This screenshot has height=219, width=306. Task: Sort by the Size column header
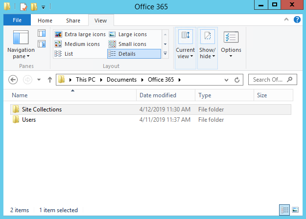pyautogui.click(x=273, y=95)
